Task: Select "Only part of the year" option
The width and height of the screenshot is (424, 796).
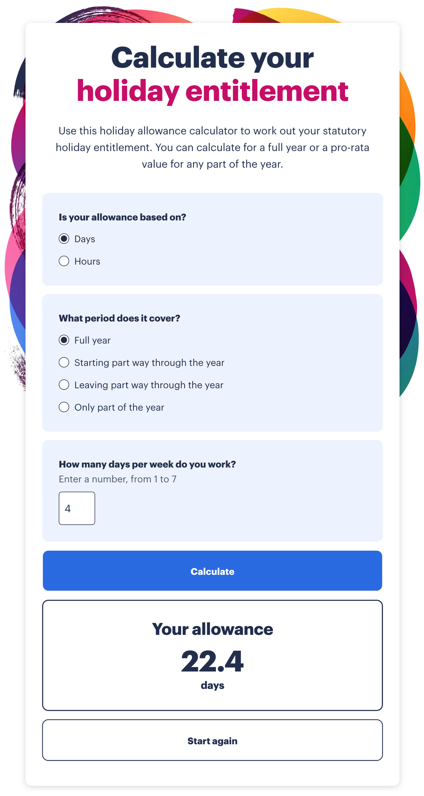Action: tap(64, 407)
